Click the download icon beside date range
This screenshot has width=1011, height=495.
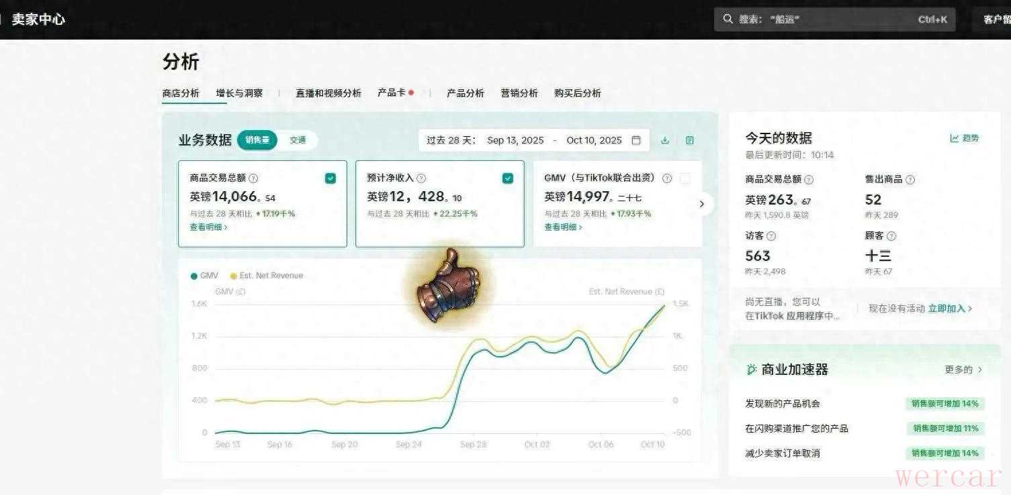click(x=665, y=140)
